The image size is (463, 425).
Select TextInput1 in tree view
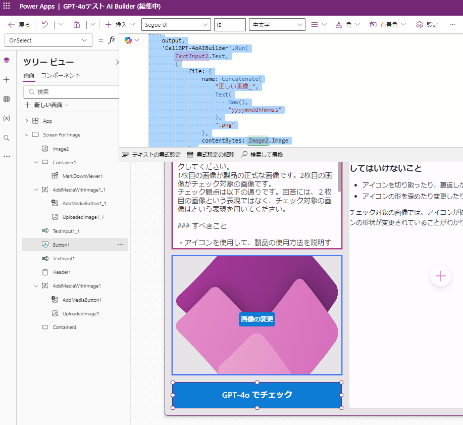pos(64,258)
